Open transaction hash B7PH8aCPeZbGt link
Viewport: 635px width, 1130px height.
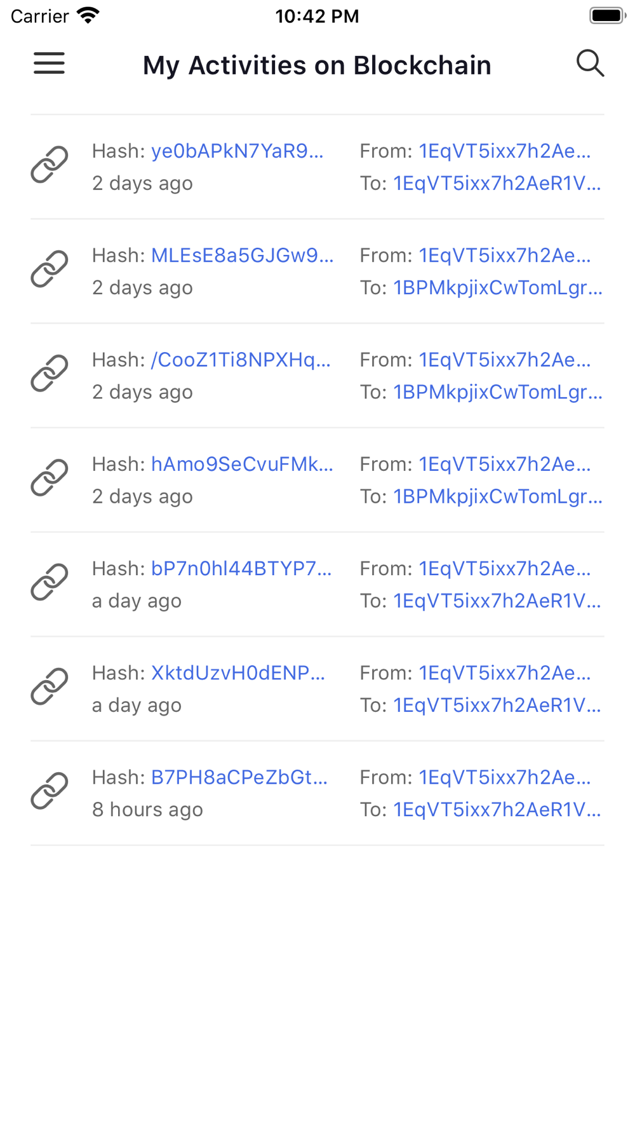239,777
